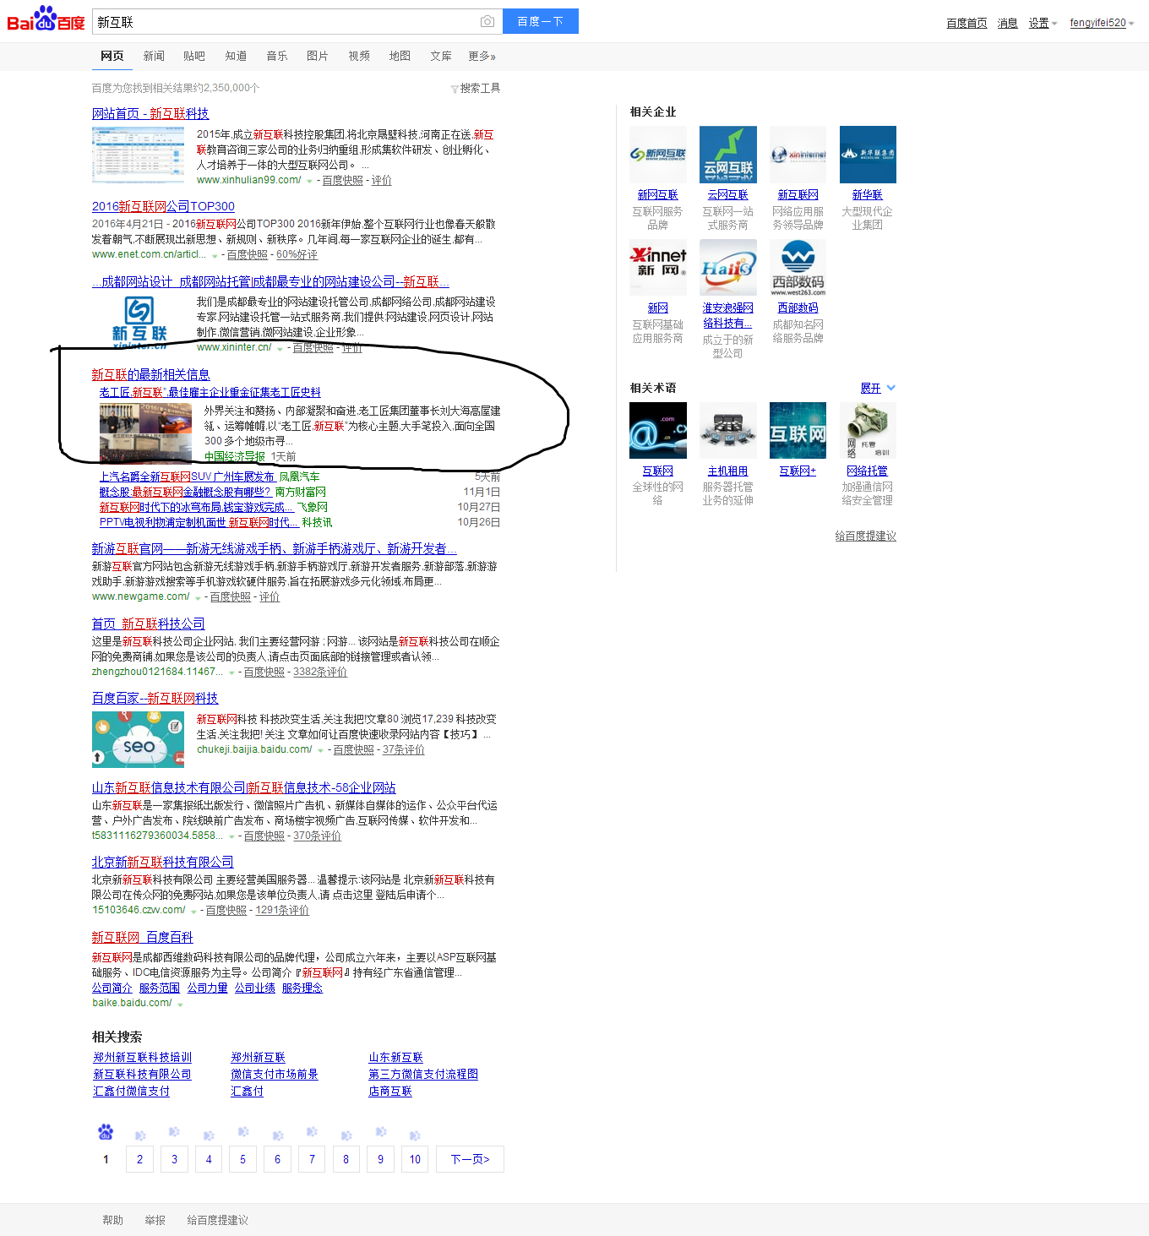Open the 新游互联官网 result title
This screenshot has height=1236, width=1149.
275,549
